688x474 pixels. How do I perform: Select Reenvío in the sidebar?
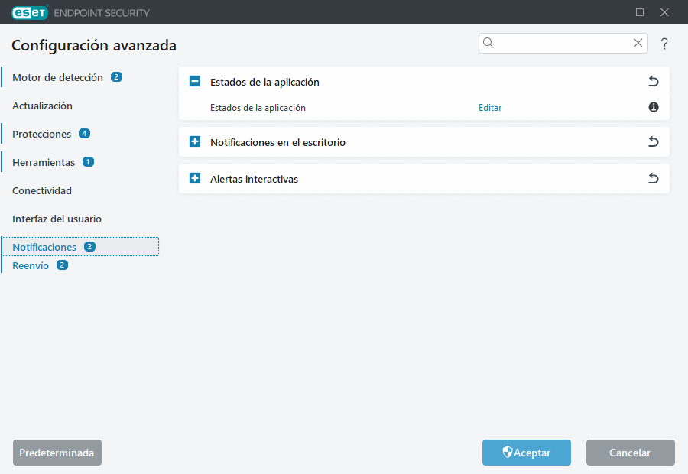(x=31, y=265)
